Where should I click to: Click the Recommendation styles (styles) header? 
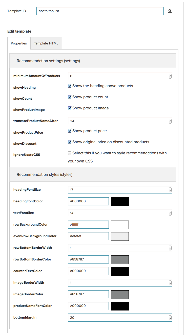[93, 175]
